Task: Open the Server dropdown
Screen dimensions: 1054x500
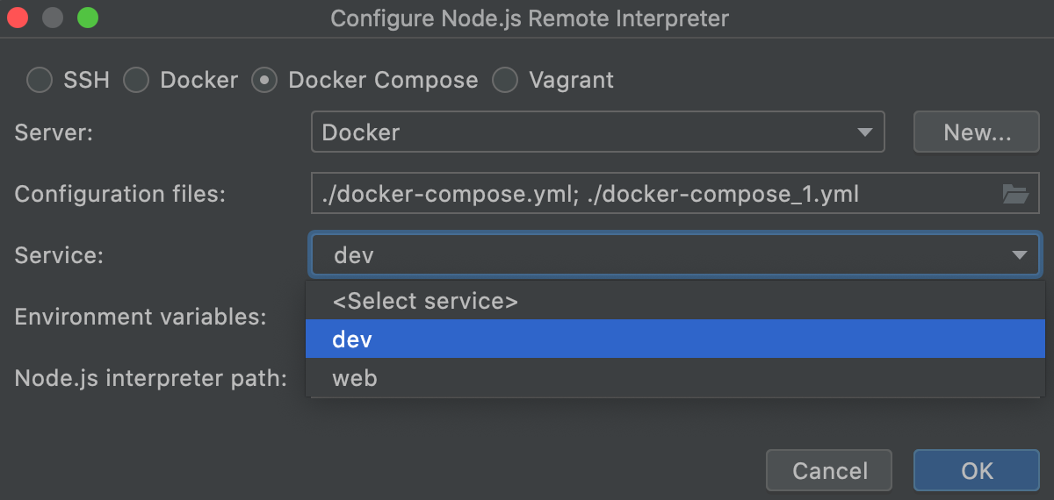Action: 597,132
